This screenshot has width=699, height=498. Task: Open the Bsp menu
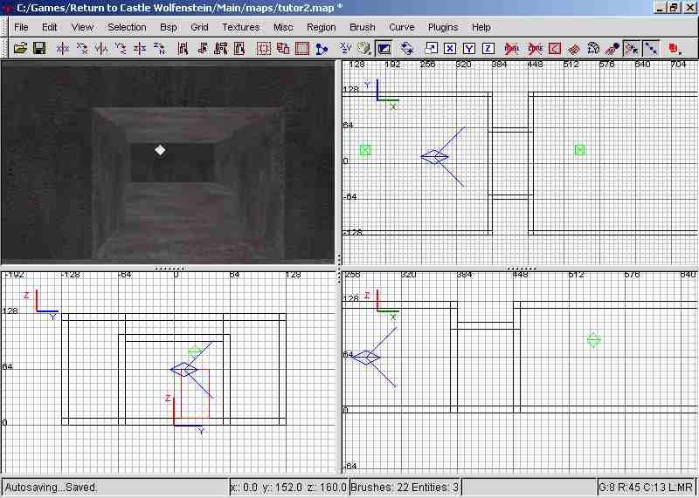[169, 27]
